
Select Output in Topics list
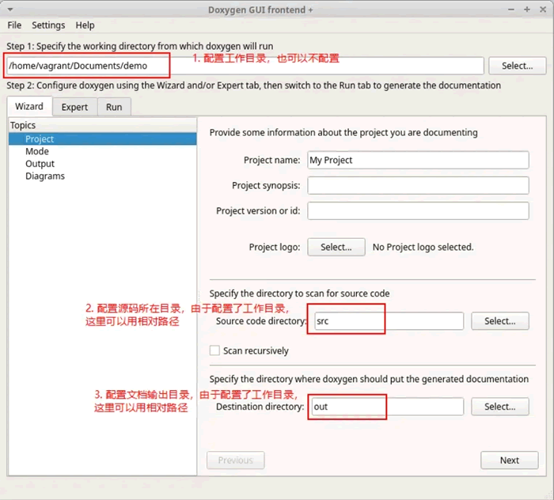[40, 164]
